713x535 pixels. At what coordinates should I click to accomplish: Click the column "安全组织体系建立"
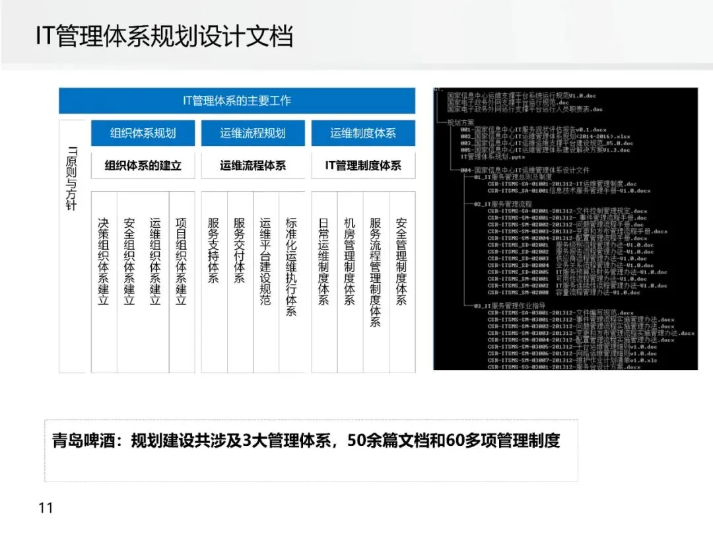point(129,261)
